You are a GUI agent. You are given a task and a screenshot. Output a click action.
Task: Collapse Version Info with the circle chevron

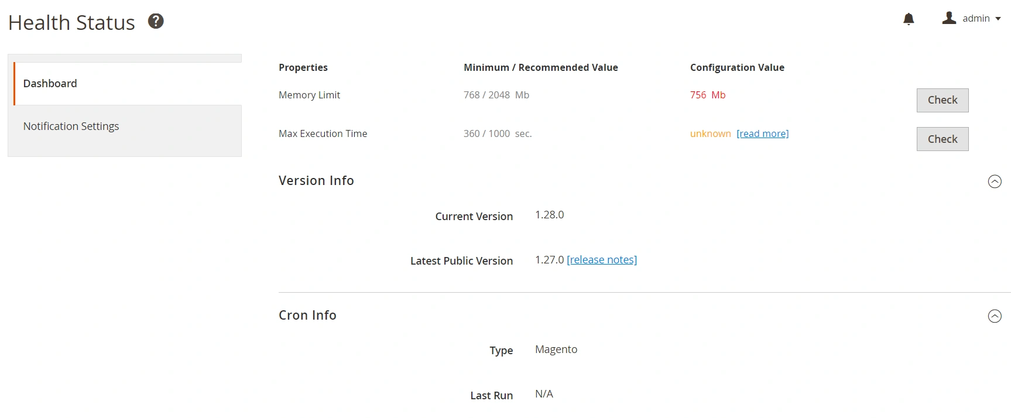pyautogui.click(x=994, y=181)
